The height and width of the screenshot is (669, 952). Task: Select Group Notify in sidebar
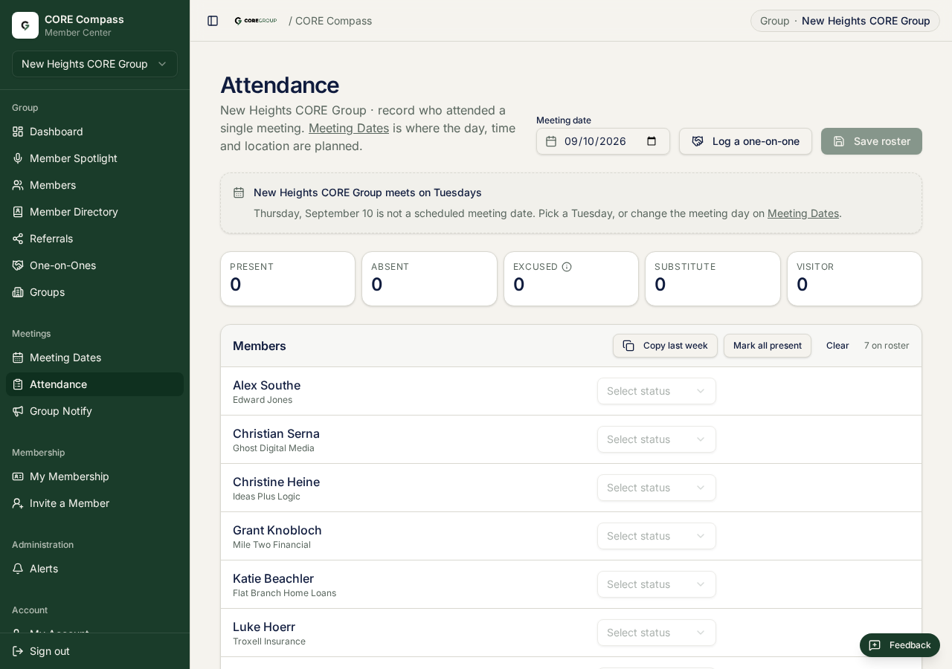[x=94, y=411]
